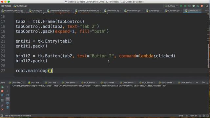Open the GUITabs run configuration dropdown
The width and height of the screenshot is (210, 118).
coord(171,6)
